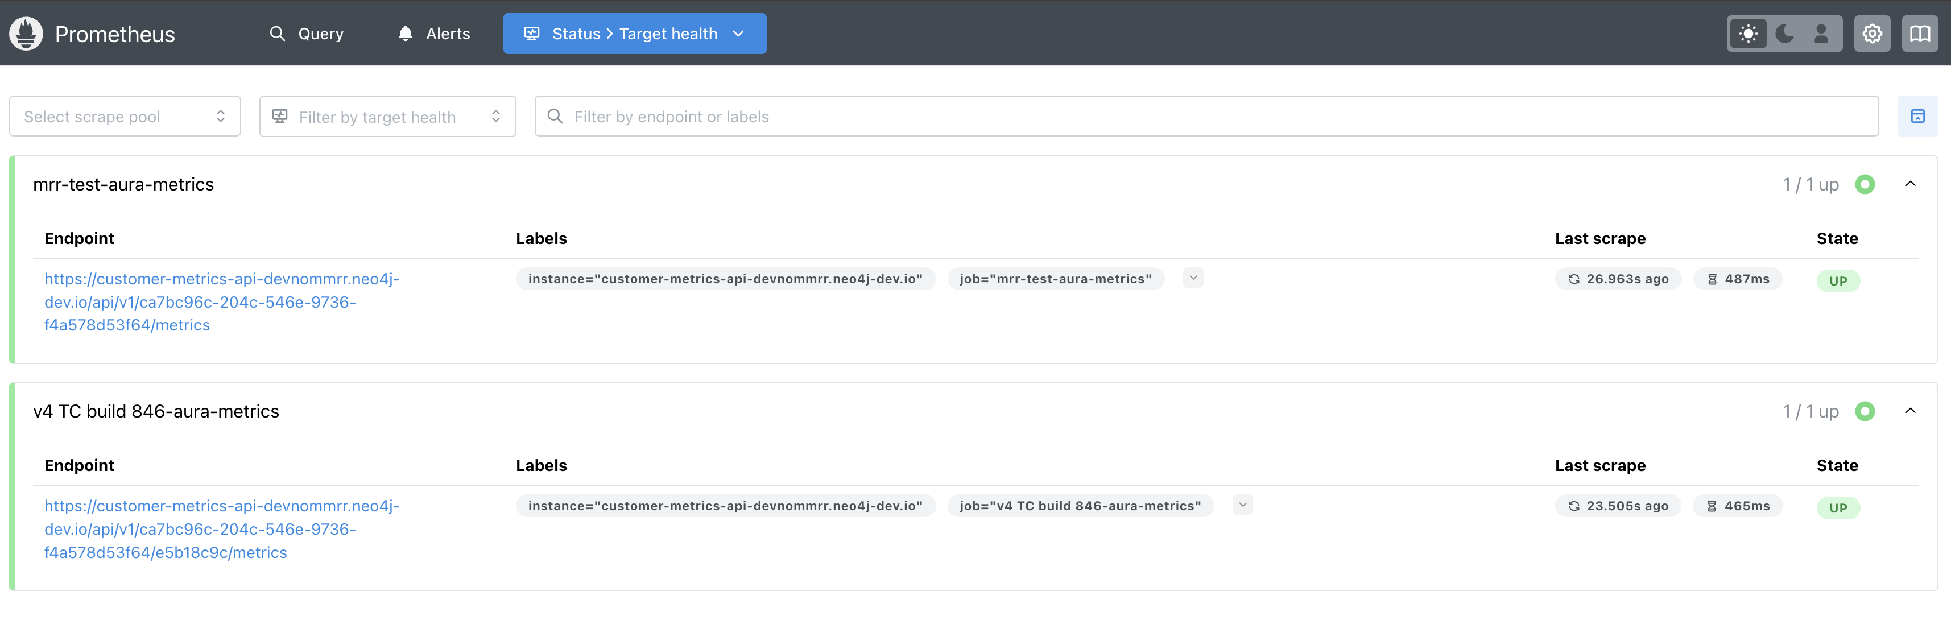
Task: Open the Status > Target health menu
Action: (635, 34)
